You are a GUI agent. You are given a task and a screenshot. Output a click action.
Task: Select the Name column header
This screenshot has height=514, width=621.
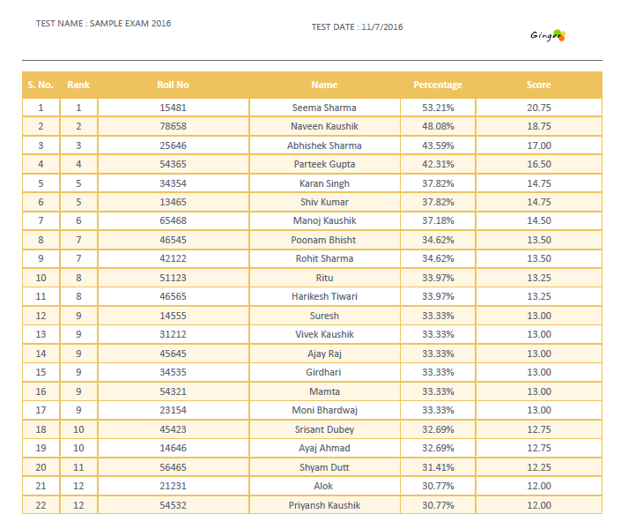click(324, 86)
